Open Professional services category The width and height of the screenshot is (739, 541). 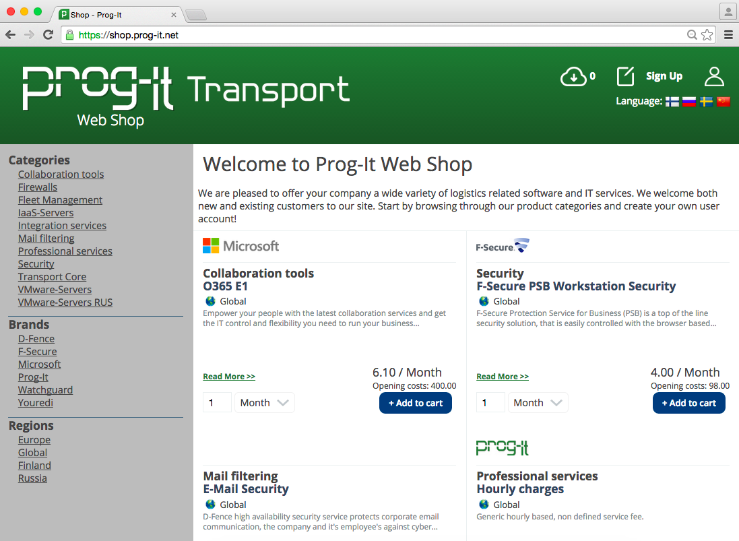(x=65, y=251)
